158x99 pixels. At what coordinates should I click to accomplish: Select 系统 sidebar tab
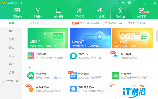pos(12,56)
